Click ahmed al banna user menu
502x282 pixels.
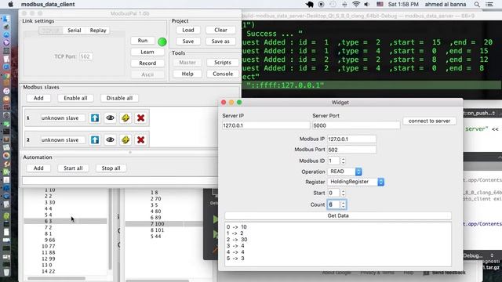[x=446, y=4]
